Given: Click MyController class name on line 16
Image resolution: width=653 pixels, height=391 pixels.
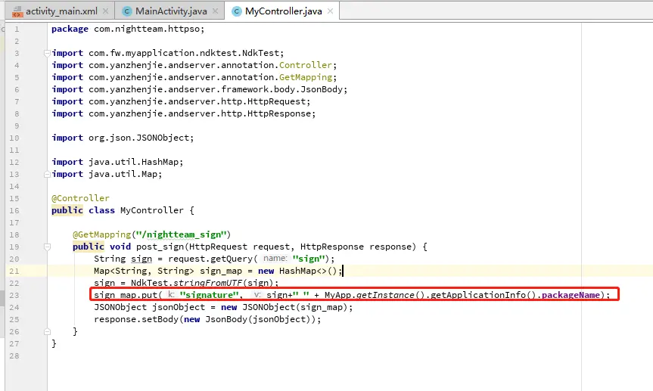Looking at the screenshot, I should point(151,210).
